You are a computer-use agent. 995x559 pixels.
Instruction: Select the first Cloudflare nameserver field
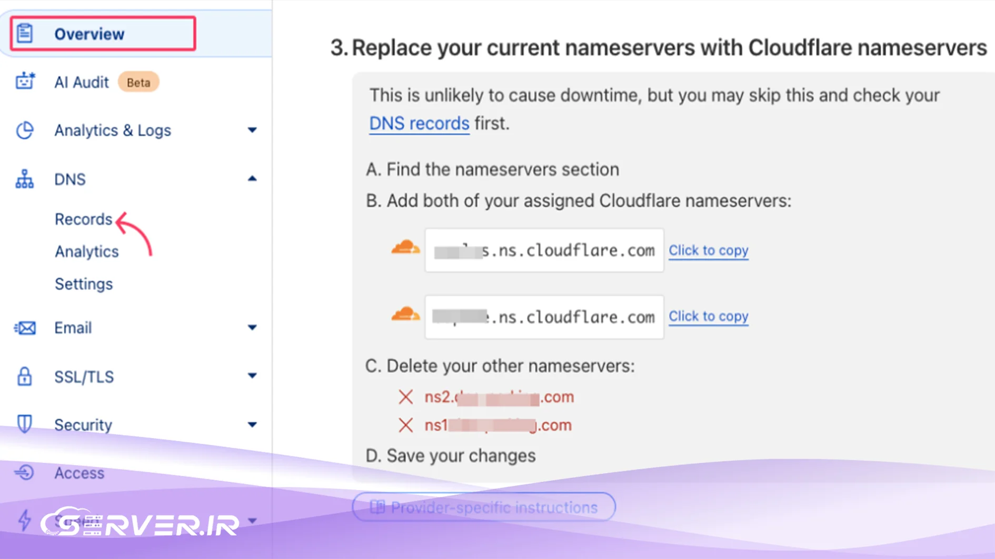[x=544, y=250]
